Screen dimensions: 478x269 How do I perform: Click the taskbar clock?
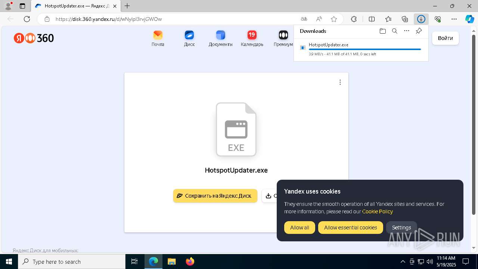click(x=446, y=262)
